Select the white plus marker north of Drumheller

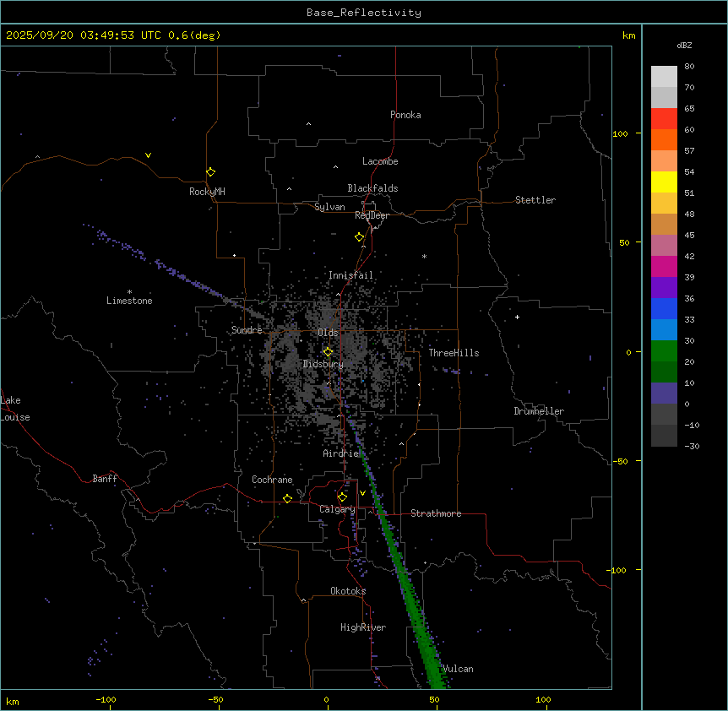coord(517,317)
